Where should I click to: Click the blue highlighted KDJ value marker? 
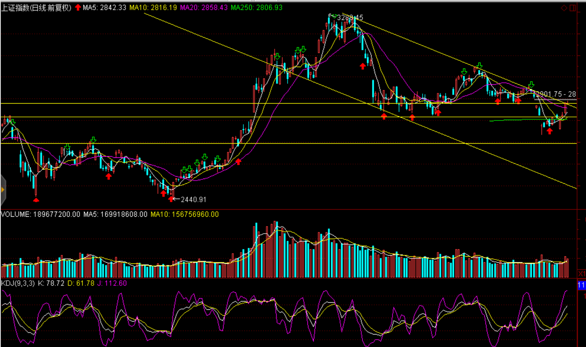[x=582, y=285]
